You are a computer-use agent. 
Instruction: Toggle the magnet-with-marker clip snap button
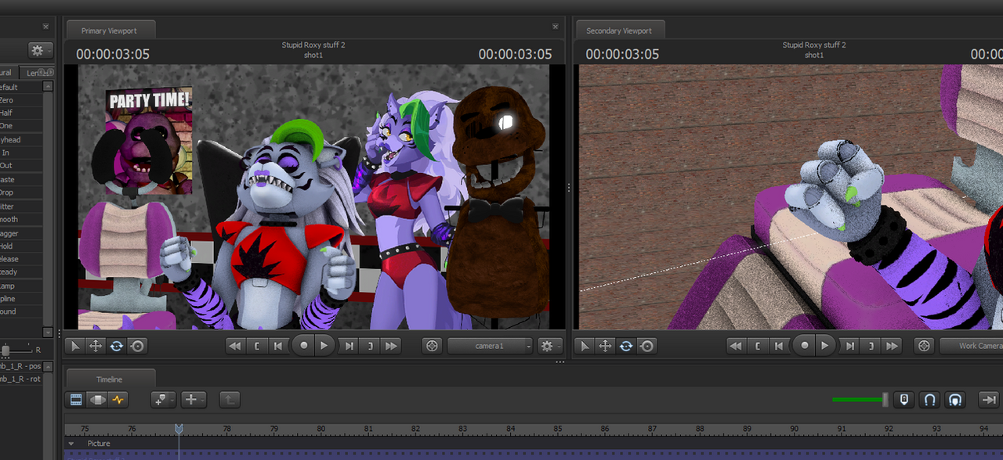pos(955,400)
